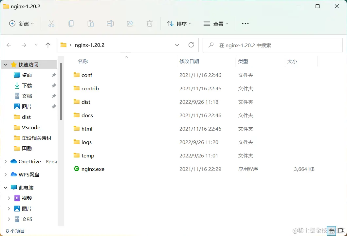Image resolution: width=347 pixels, height=236 pixels.
Task: Click the 应用程序 type cell
Action: (248, 169)
